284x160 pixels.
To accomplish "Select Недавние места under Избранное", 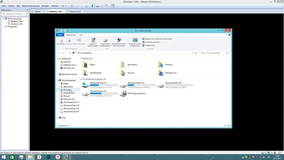I will click(68, 65).
